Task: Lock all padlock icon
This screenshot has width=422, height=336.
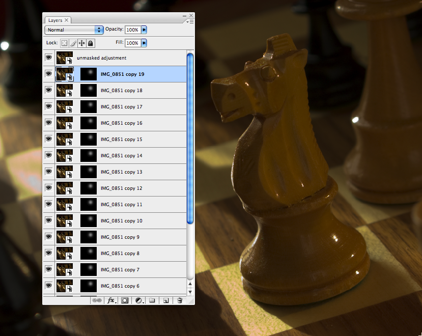Action: click(x=91, y=43)
